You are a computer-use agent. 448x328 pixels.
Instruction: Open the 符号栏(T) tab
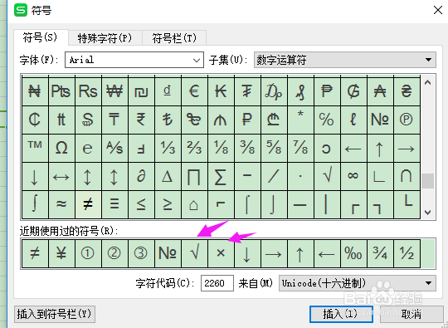[174, 38]
